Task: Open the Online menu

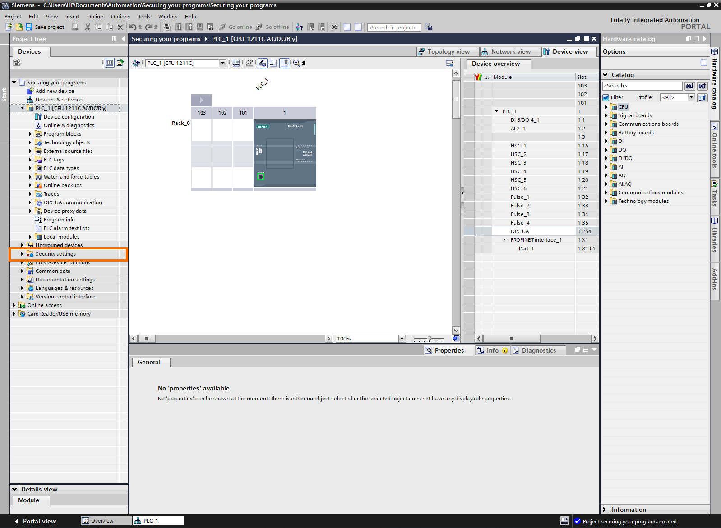Action: coord(95,17)
